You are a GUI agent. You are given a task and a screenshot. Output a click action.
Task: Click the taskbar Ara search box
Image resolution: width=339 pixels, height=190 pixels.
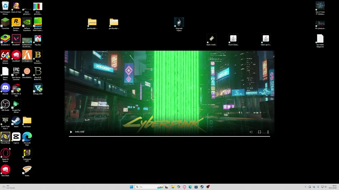pos(149,187)
